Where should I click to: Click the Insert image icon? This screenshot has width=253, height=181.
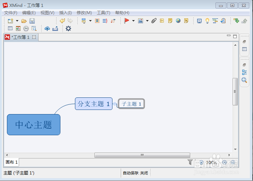141,21
